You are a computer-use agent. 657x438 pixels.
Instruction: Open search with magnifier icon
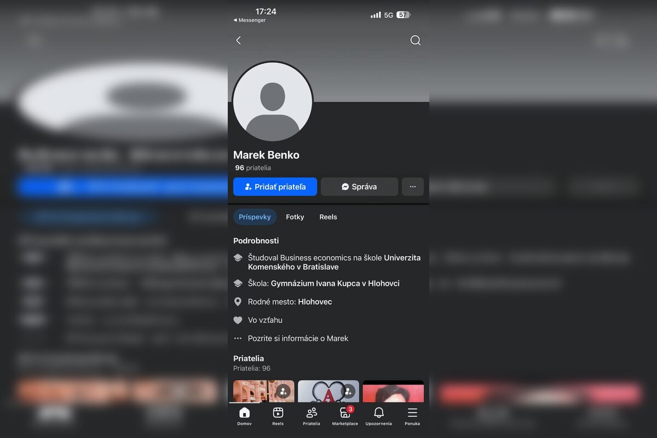click(x=415, y=41)
